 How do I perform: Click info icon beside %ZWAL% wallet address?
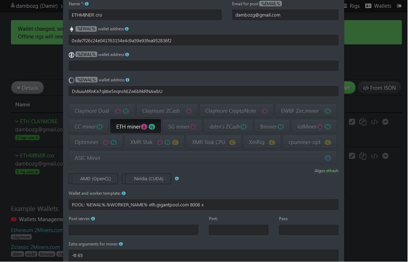click(x=127, y=55)
